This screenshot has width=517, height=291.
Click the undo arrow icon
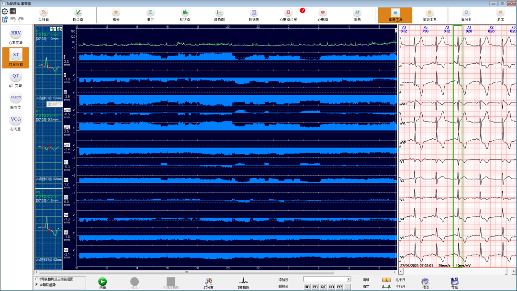click(13, 19)
